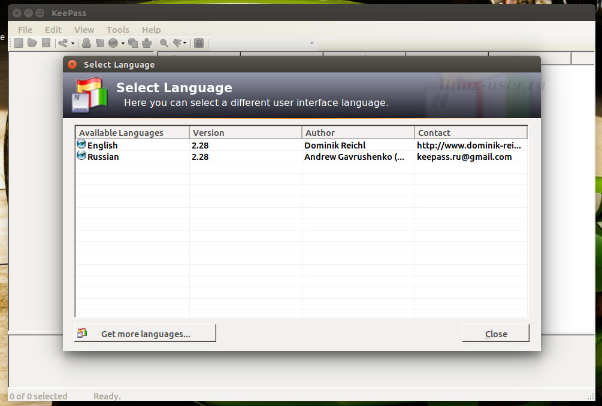Image resolution: width=602 pixels, height=406 pixels.
Task: Click the Find magnifier icon
Action: [x=164, y=43]
